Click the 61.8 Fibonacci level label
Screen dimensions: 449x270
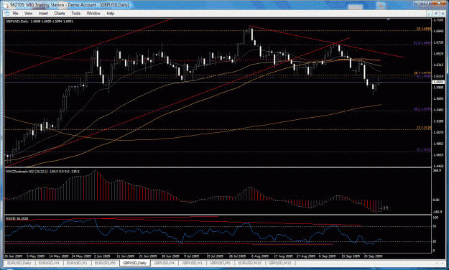(422, 43)
